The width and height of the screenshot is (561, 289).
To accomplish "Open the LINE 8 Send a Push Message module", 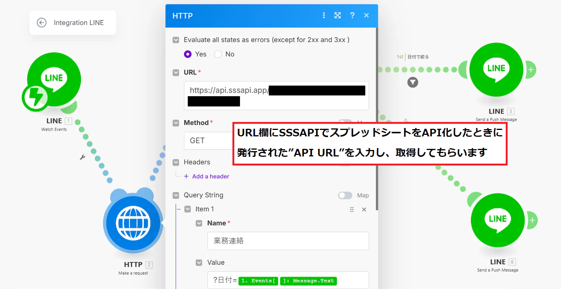I will [498, 220].
